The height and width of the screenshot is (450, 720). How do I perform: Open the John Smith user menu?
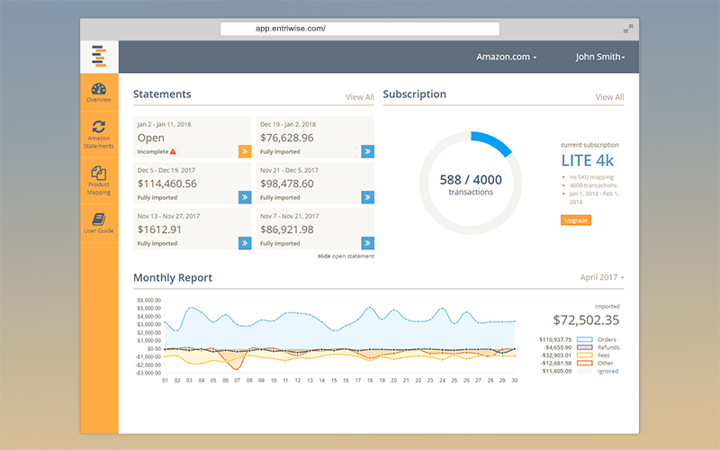(x=600, y=57)
